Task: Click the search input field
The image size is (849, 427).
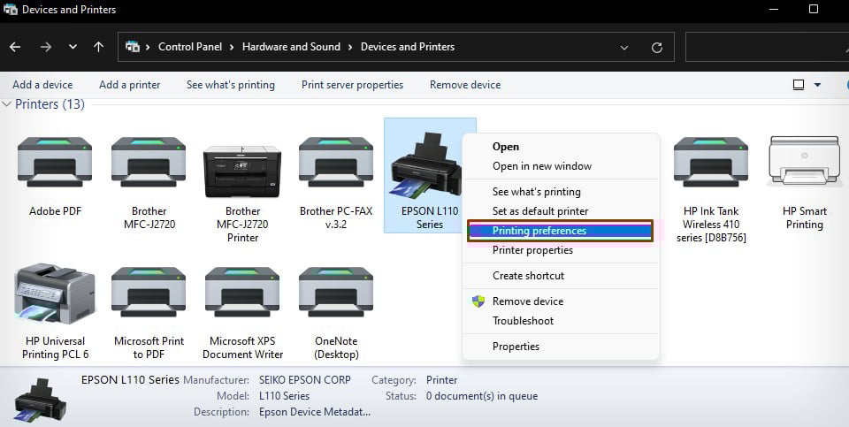Action: pyautogui.click(x=765, y=47)
